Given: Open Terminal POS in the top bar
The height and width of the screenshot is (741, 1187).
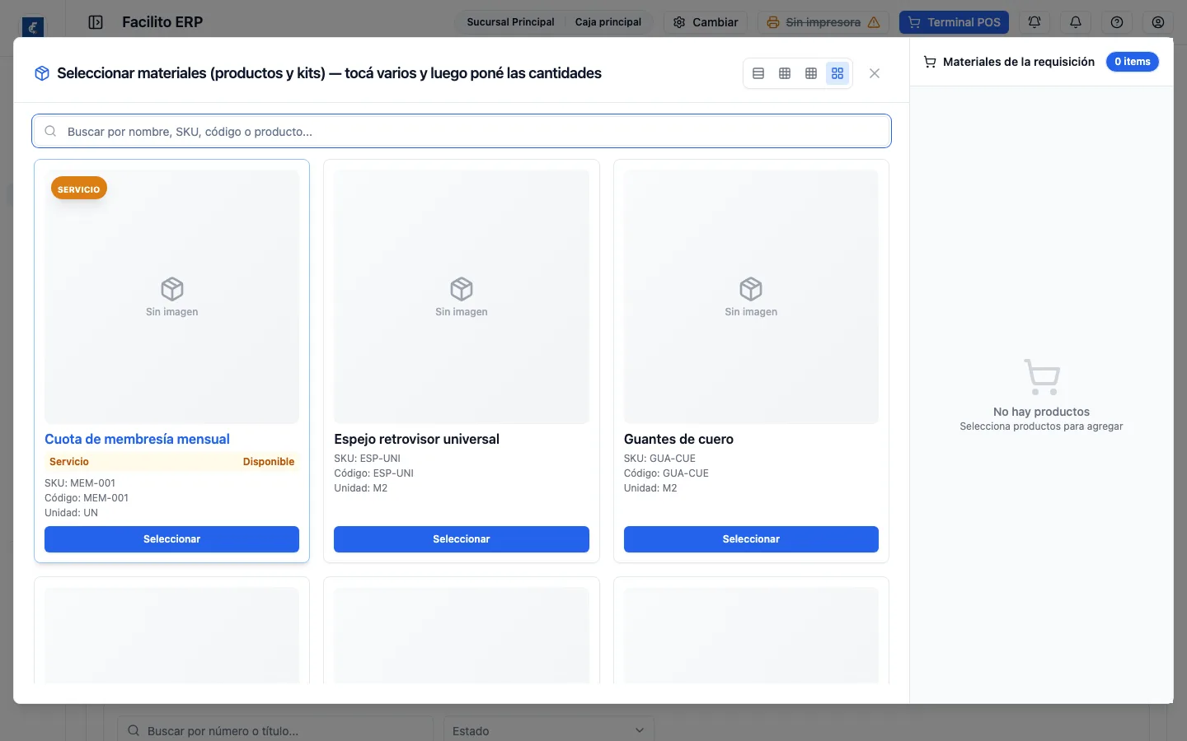Looking at the screenshot, I should point(954,22).
